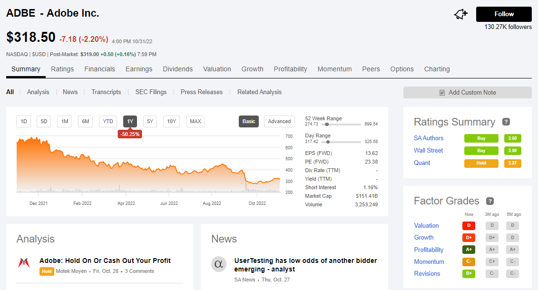
Task: Click the Follow button
Action: [504, 14]
